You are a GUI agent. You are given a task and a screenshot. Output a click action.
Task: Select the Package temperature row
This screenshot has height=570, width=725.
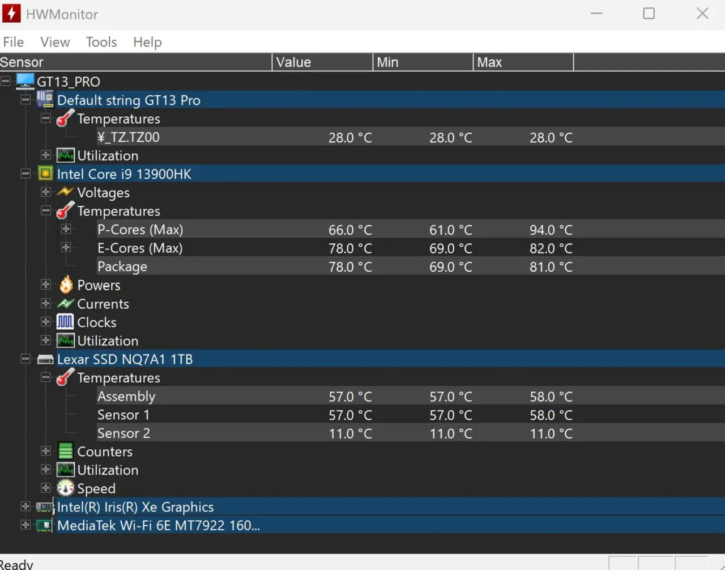(x=122, y=267)
